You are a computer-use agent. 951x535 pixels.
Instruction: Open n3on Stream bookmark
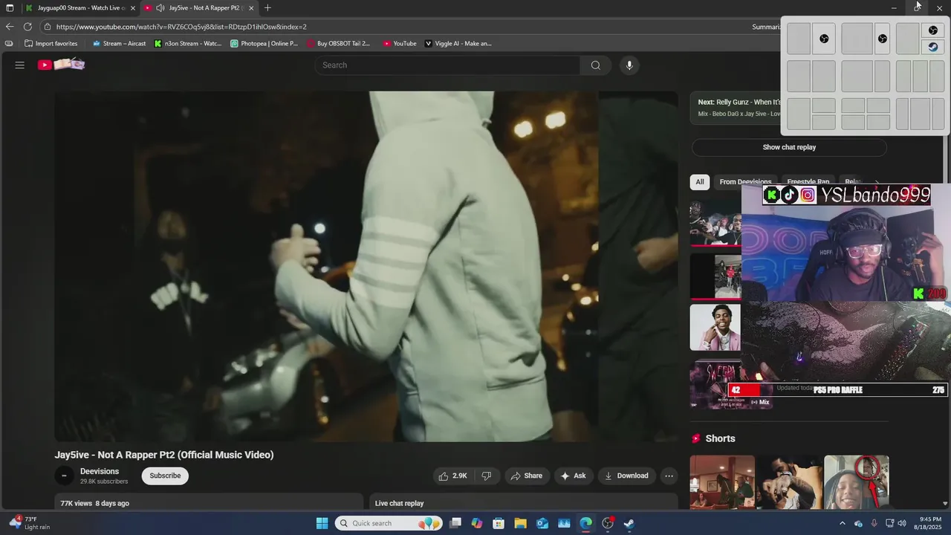[x=188, y=44]
